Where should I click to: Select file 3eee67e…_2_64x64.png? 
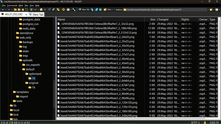[96, 81]
